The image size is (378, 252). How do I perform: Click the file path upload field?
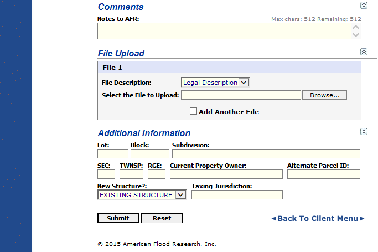pyautogui.click(x=241, y=95)
